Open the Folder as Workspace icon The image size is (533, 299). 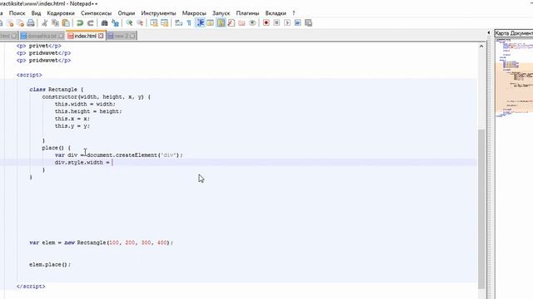[242, 23]
